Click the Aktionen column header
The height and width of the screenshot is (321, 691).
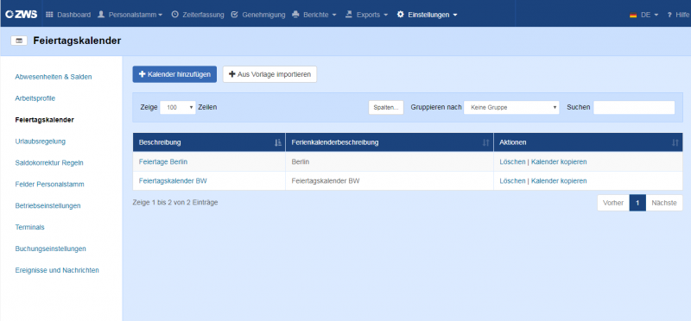(588, 142)
